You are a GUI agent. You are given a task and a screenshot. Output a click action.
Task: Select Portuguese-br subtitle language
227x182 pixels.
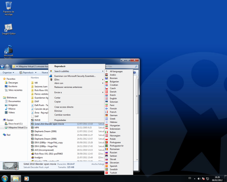pos(119,146)
